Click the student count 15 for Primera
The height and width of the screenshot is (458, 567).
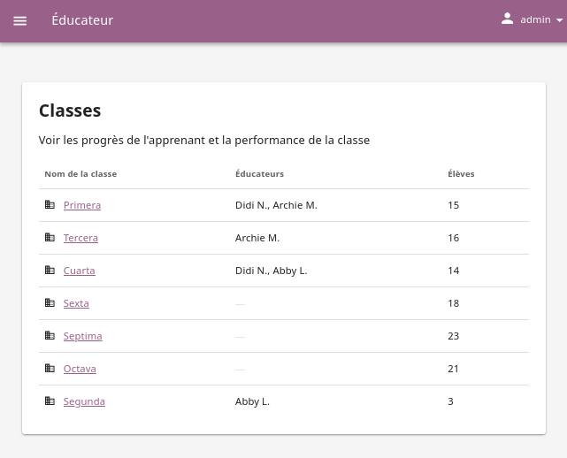pyautogui.click(x=454, y=205)
